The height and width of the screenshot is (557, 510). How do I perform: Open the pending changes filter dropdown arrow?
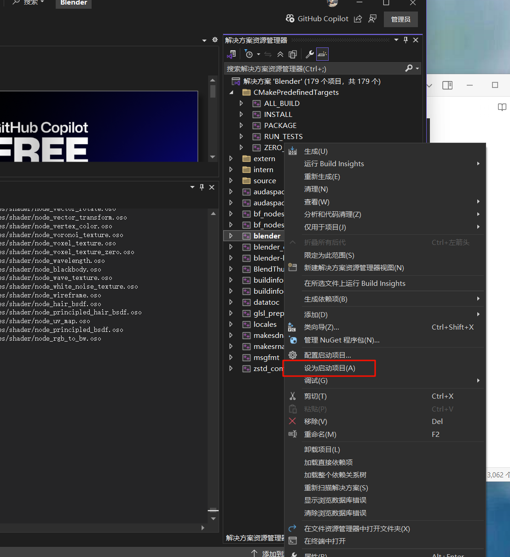(x=258, y=54)
